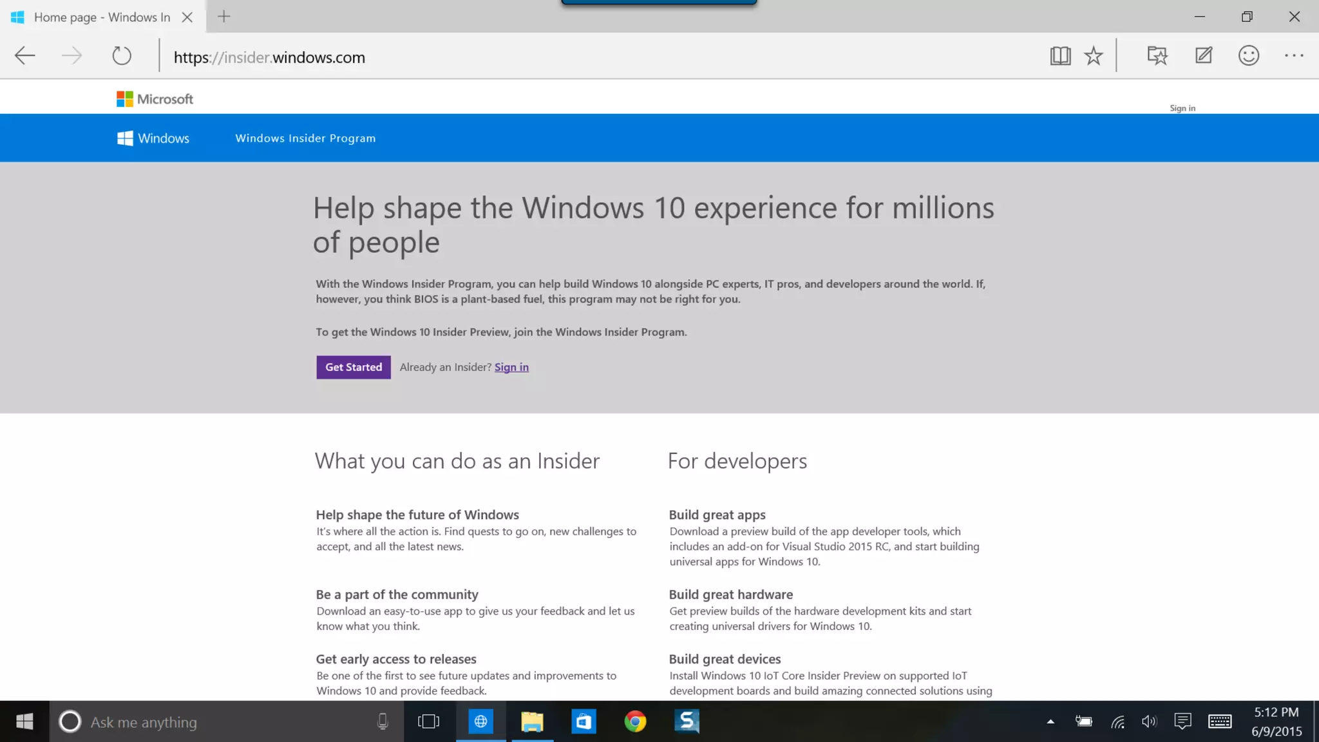
Task: Minimize the Edge browser window
Action: pyautogui.click(x=1199, y=17)
